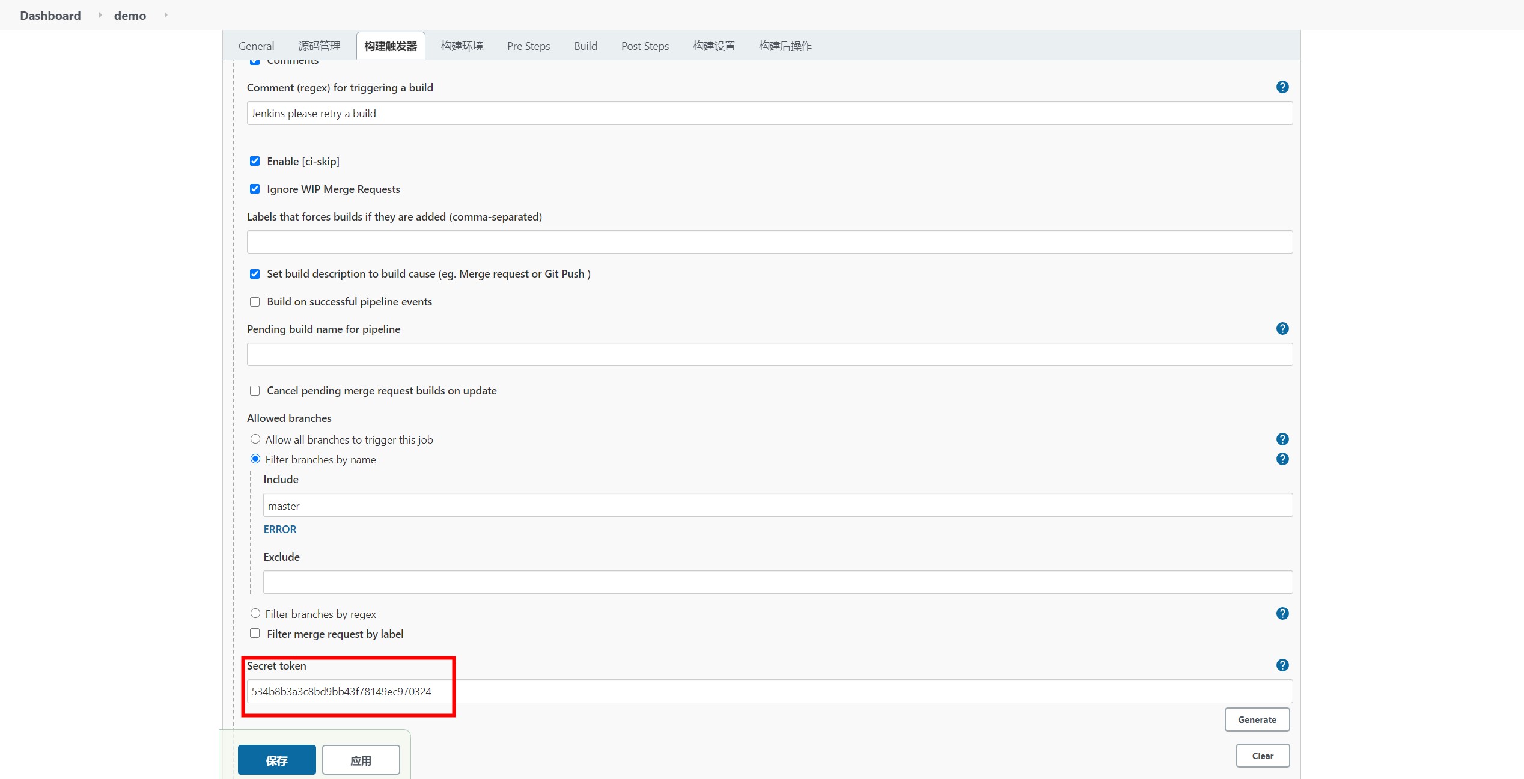Image resolution: width=1524 pixels, height=779 pixels.
Task: Enable Build on successful pipeline events
Action: click(x=255, y=300)
